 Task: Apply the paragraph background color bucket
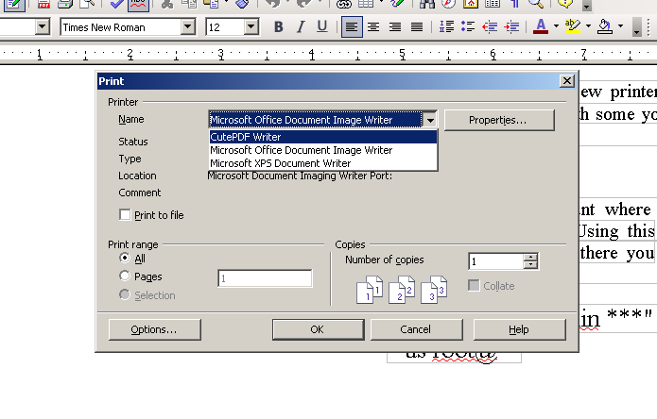[x=605, y=27]
